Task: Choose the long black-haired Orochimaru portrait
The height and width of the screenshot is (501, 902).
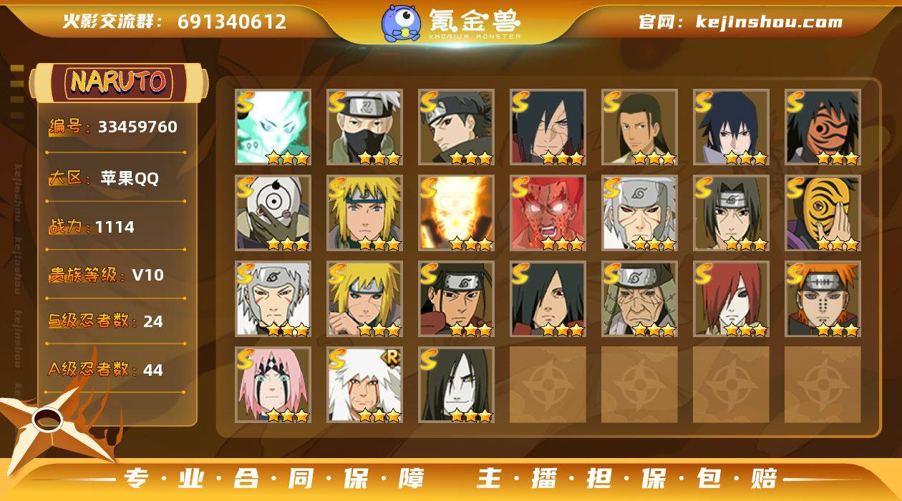Action: click(x=457, y=385)
